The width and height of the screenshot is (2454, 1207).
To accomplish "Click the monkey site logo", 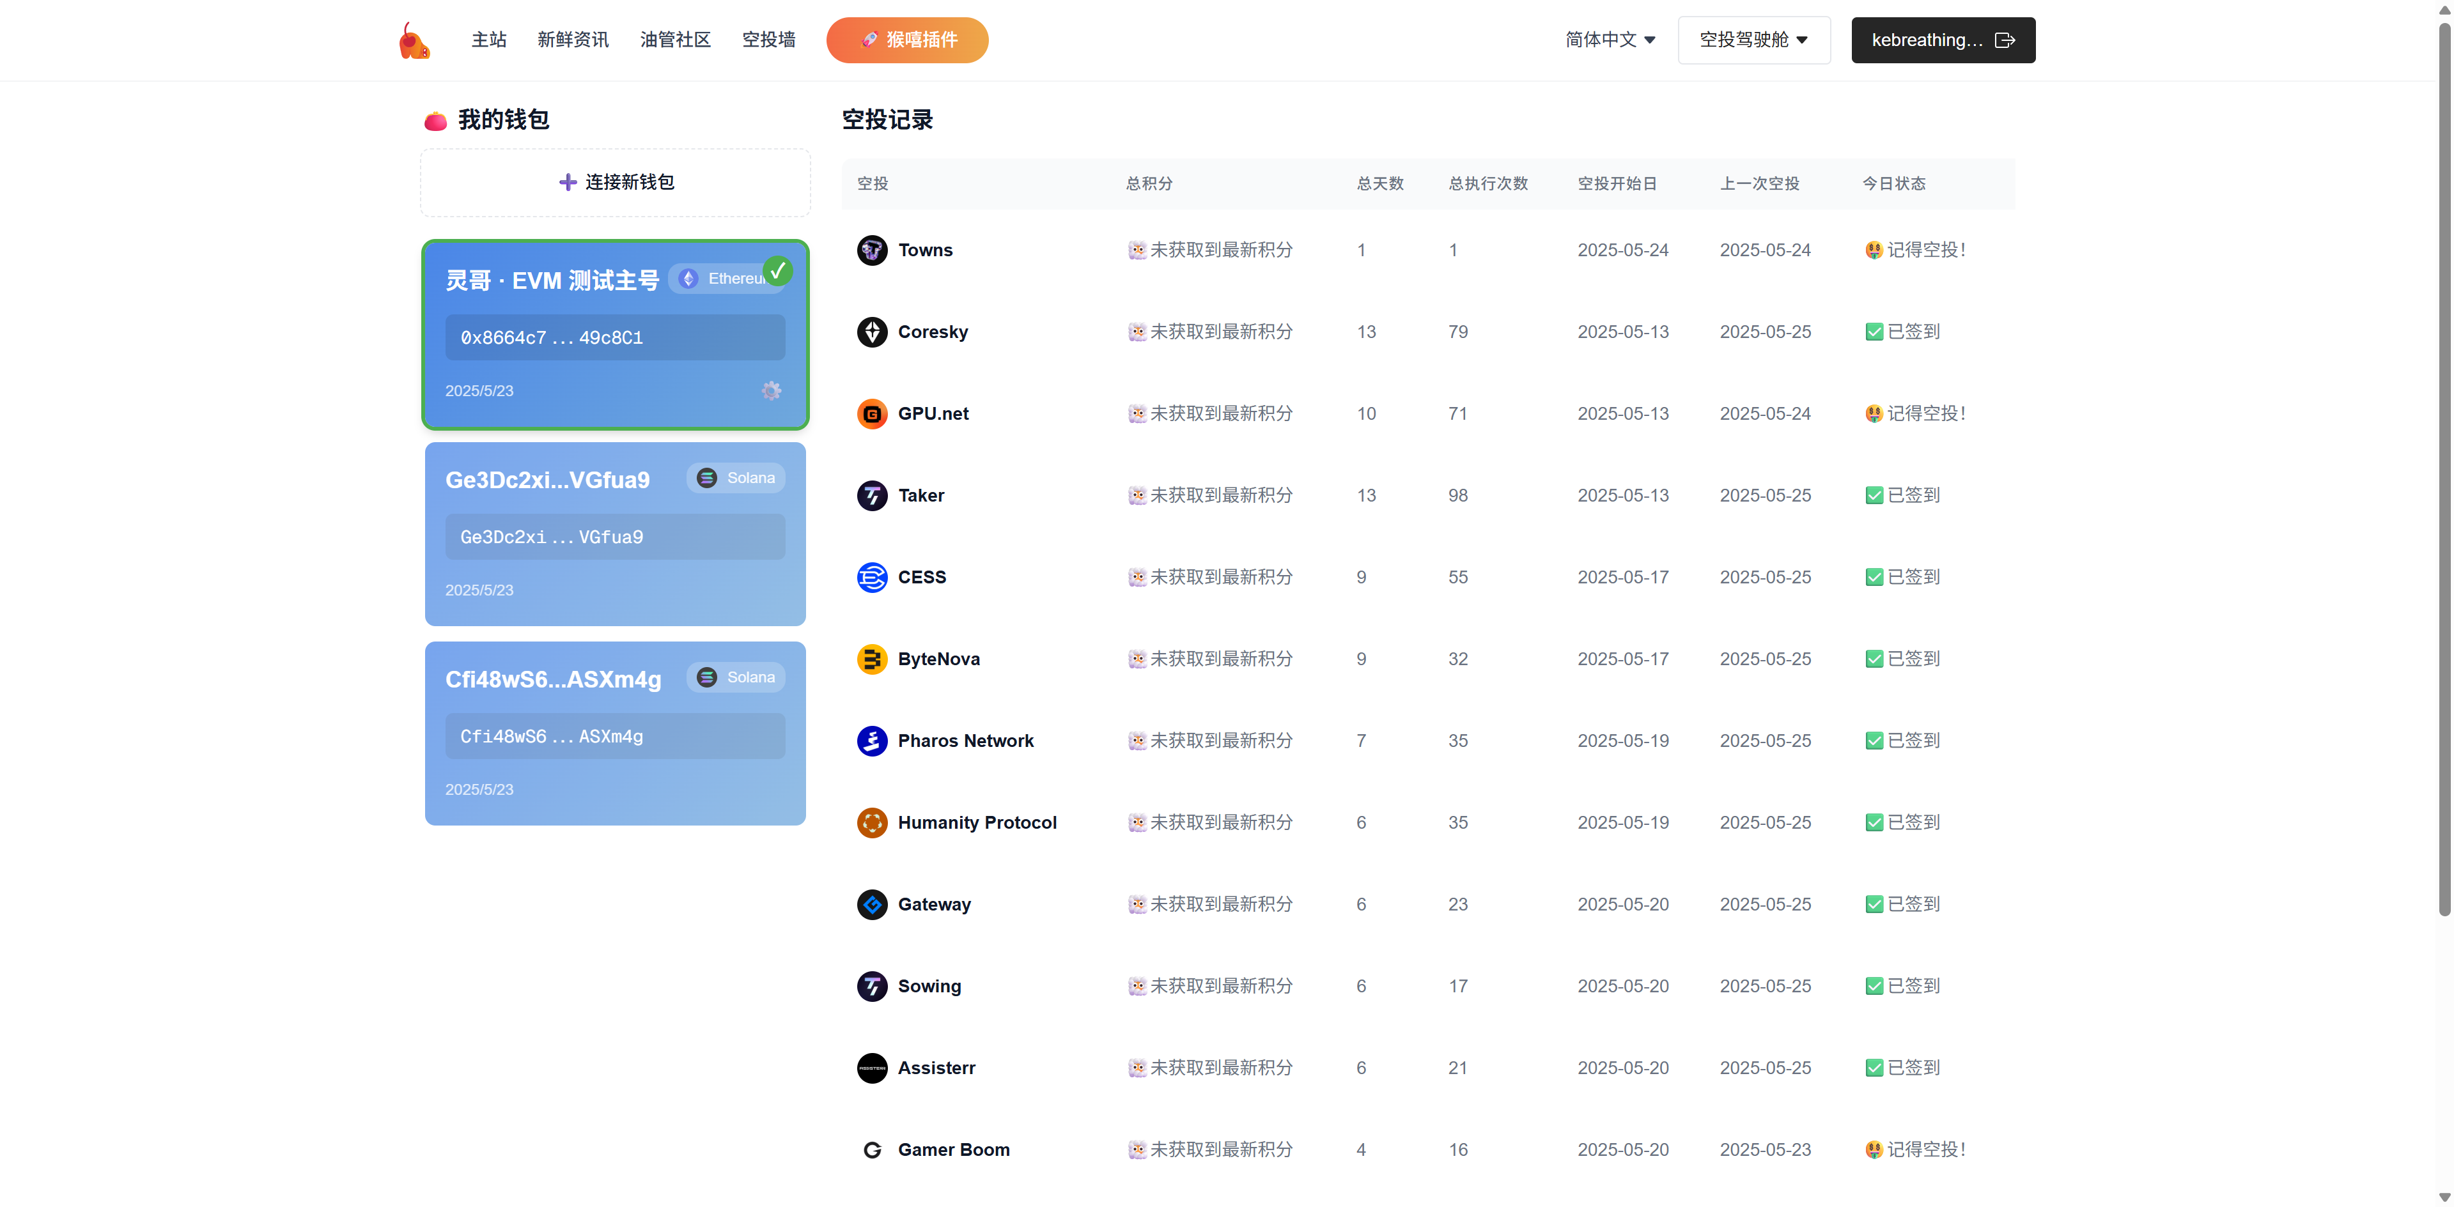I will [414, 40].
